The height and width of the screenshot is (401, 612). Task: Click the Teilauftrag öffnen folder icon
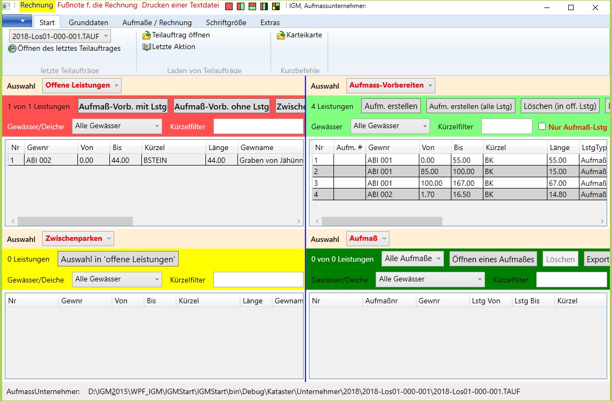coord(147,35)
